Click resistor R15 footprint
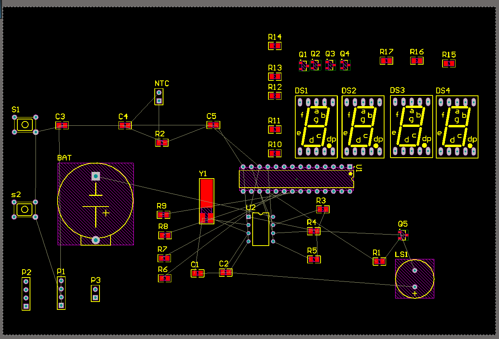499x339 pixels. pyautogui.click(x=449, y=63)
